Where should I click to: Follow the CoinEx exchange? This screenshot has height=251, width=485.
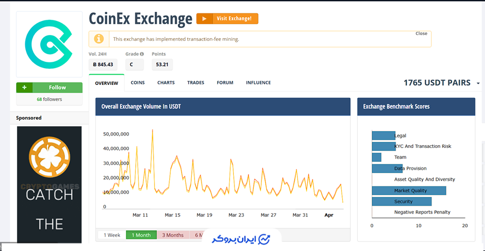point(57,88)
